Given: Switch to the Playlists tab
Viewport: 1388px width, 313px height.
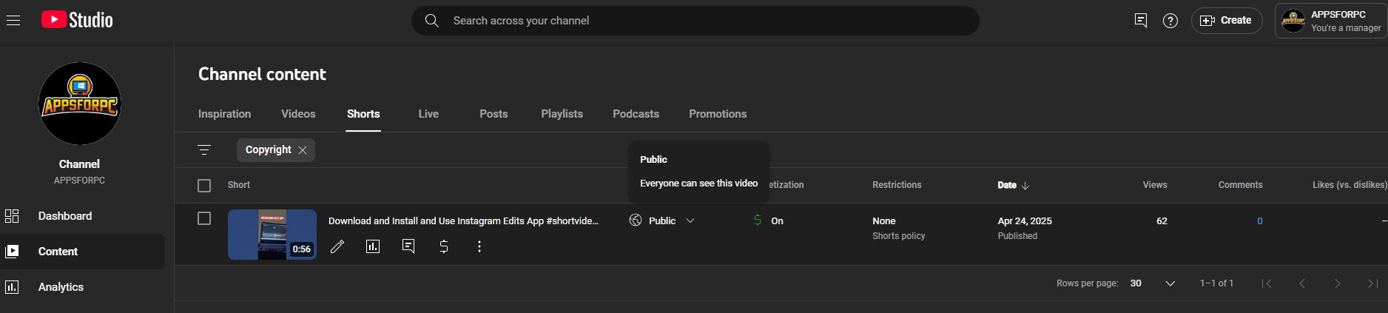Looking at the screenshot, I should coord(562,114).
